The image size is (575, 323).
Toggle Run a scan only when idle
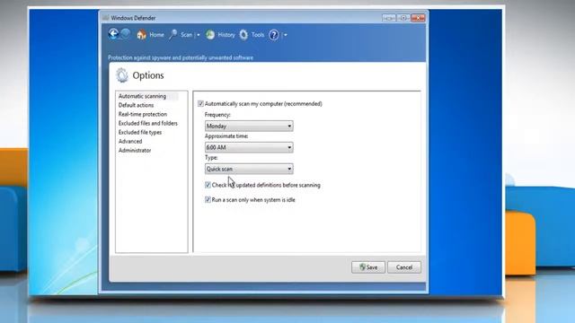coord(208,199)
